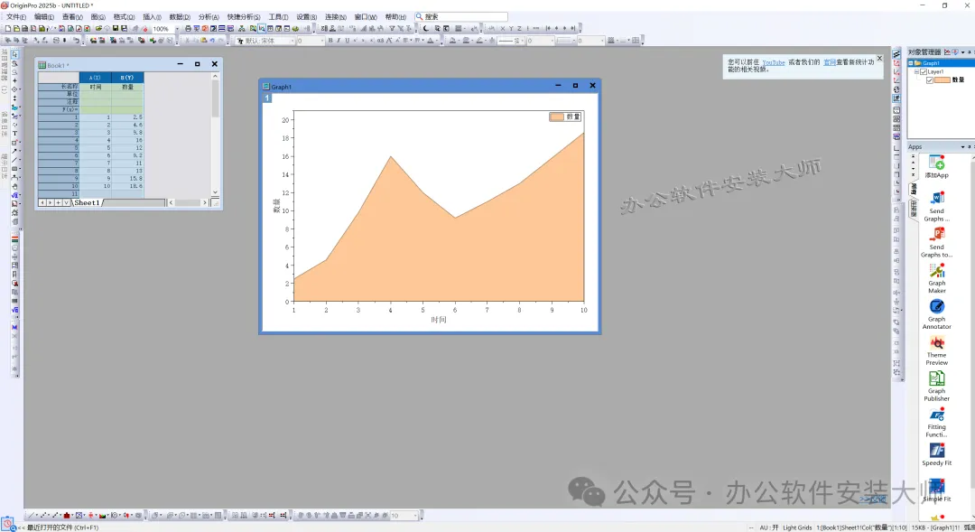Click the 官网 link in the notification
This screenshot has width=975, height=532.
click(830, 62)
